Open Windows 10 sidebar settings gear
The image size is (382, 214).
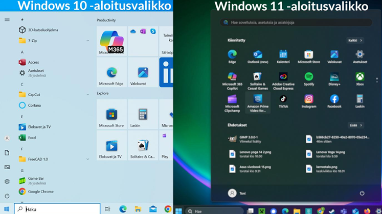click(7, 181)
